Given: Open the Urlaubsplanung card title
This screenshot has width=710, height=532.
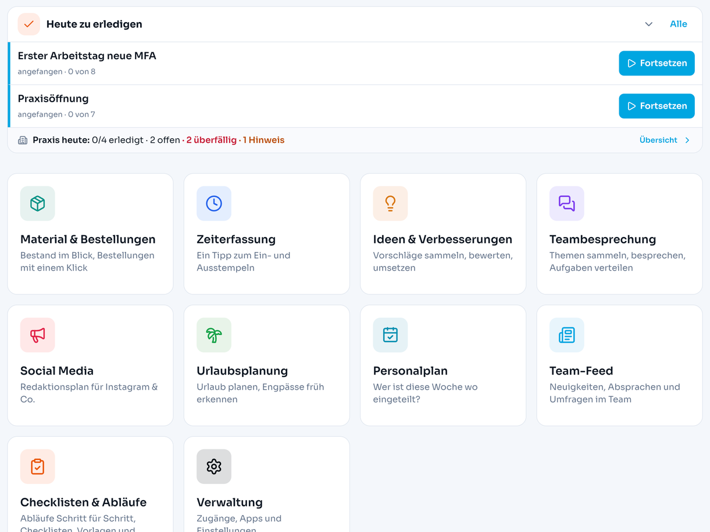Looking at the screenshot, I should tap(242, 371).
